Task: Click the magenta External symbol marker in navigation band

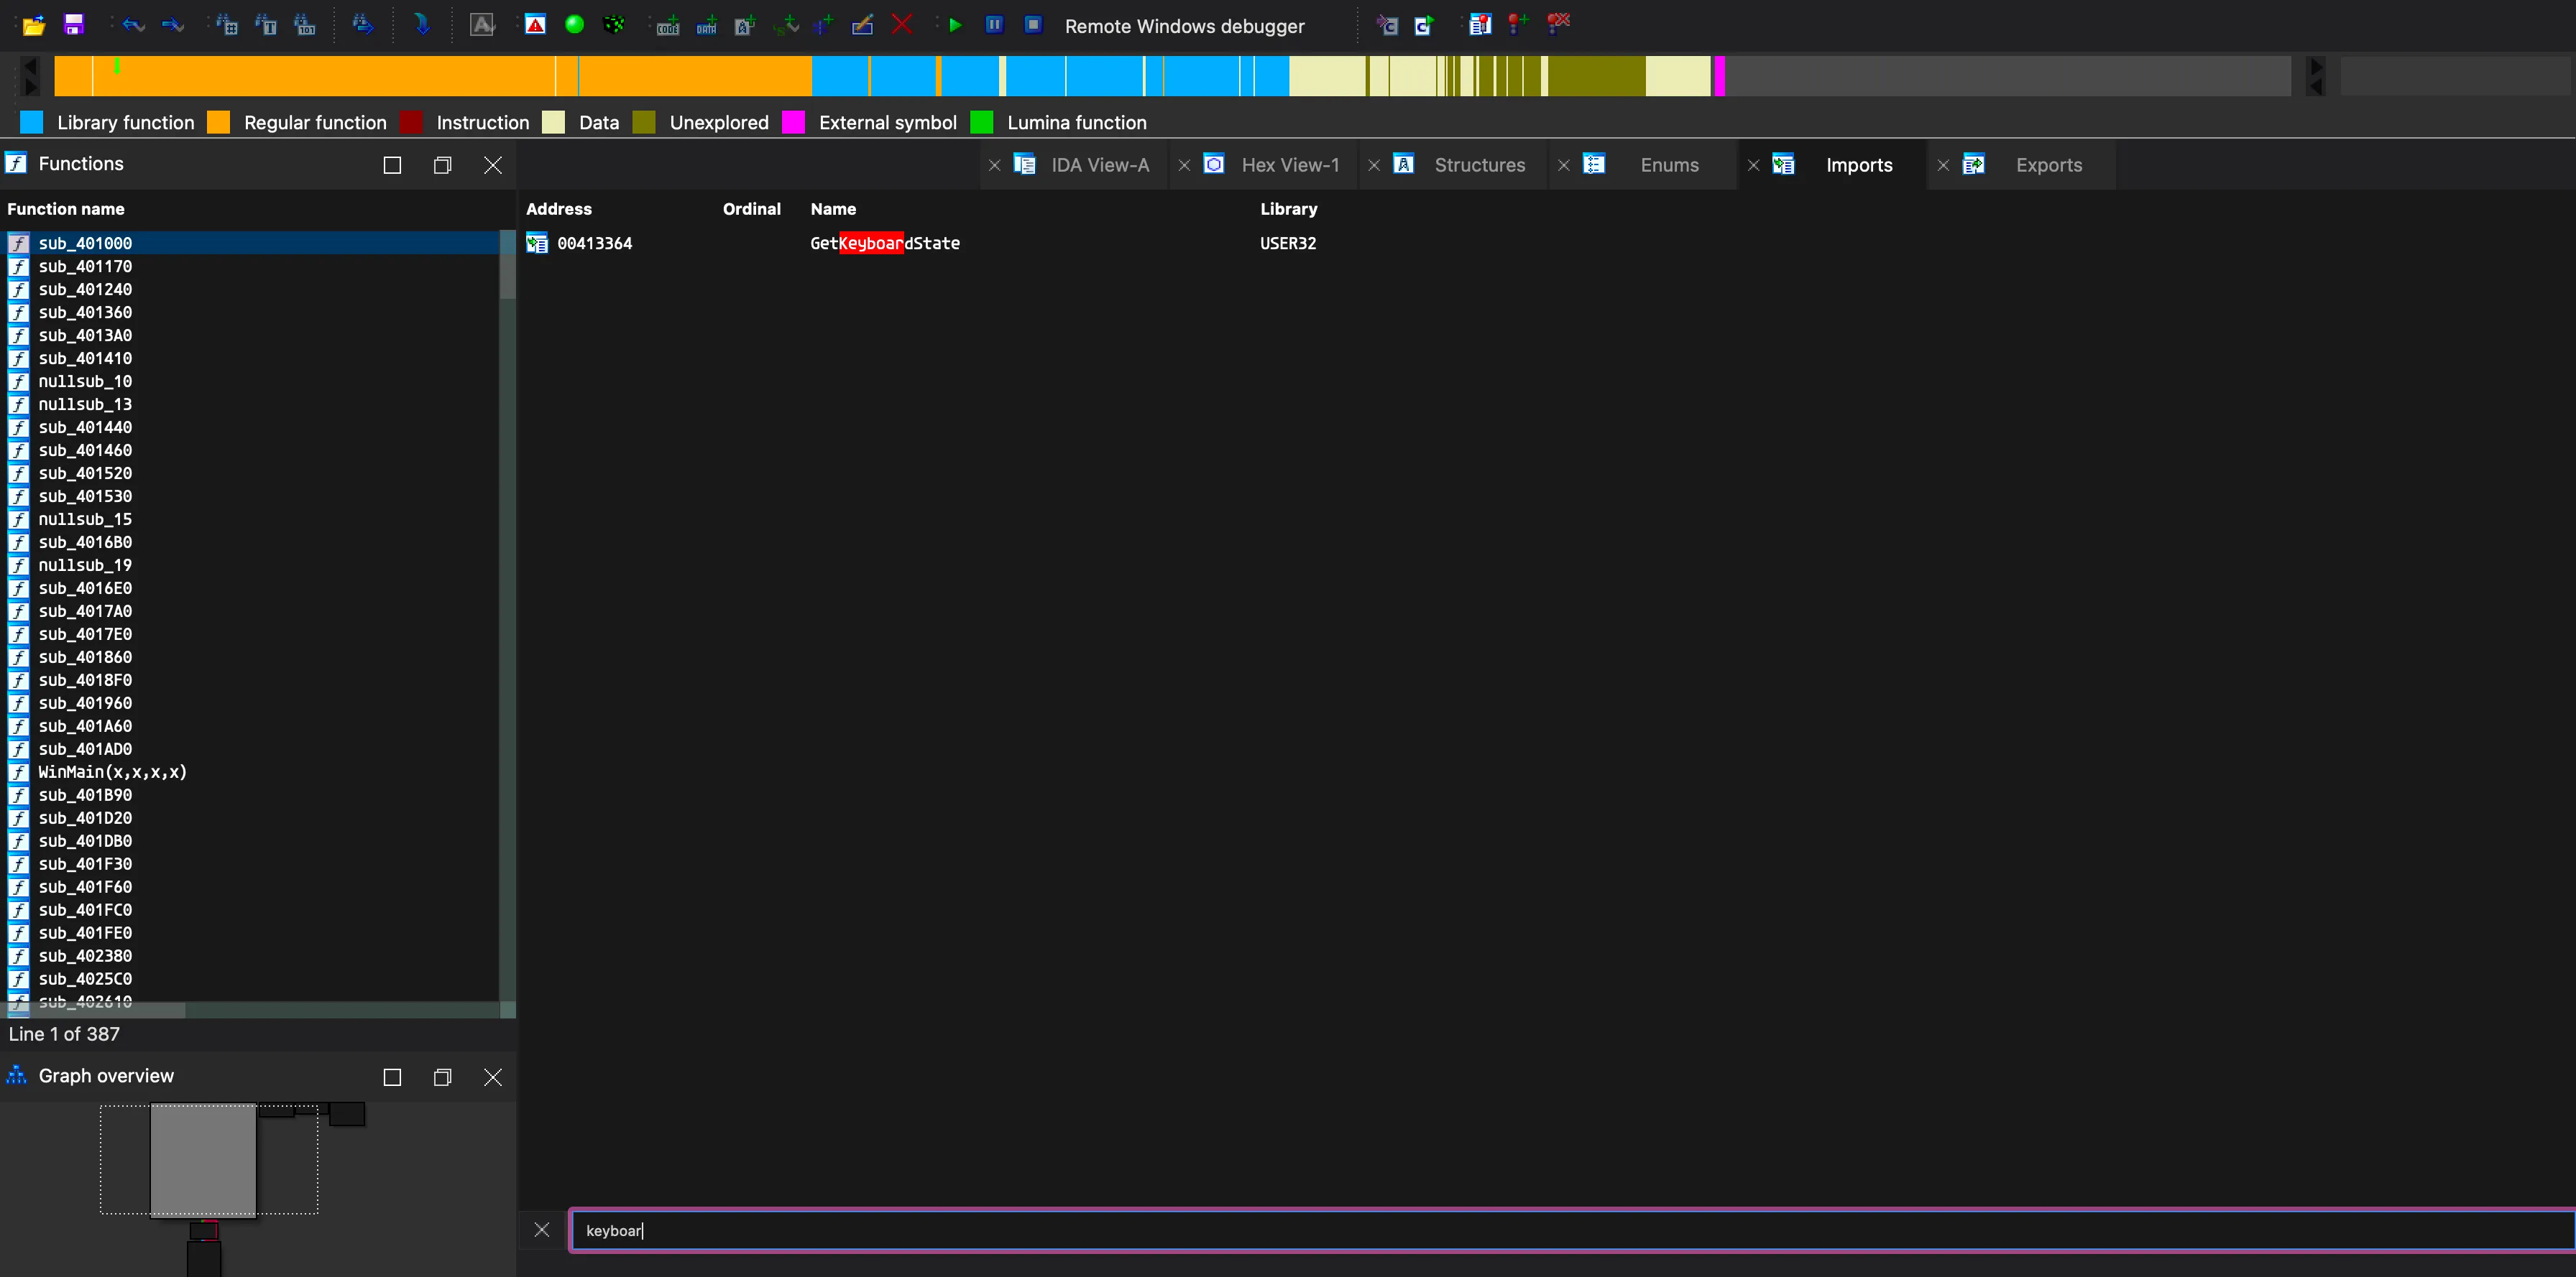Action: coord(1720,76)
